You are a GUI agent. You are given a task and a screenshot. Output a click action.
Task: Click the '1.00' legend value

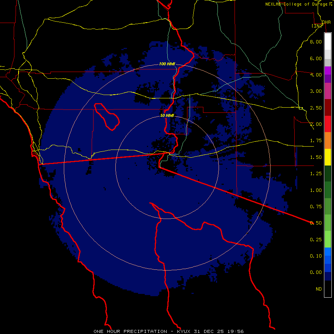pyautogui.click(x=316, y=190)
